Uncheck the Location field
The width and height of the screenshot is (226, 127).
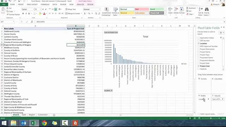(198, 43)
